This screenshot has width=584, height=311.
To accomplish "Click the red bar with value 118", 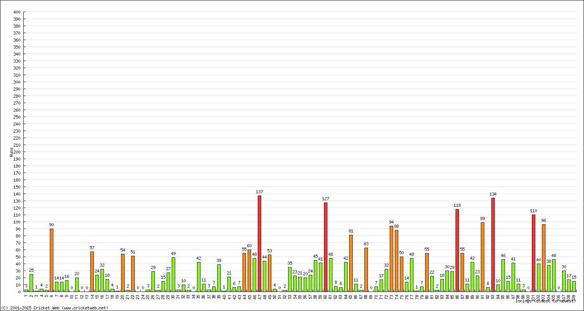I will (457, 250).
